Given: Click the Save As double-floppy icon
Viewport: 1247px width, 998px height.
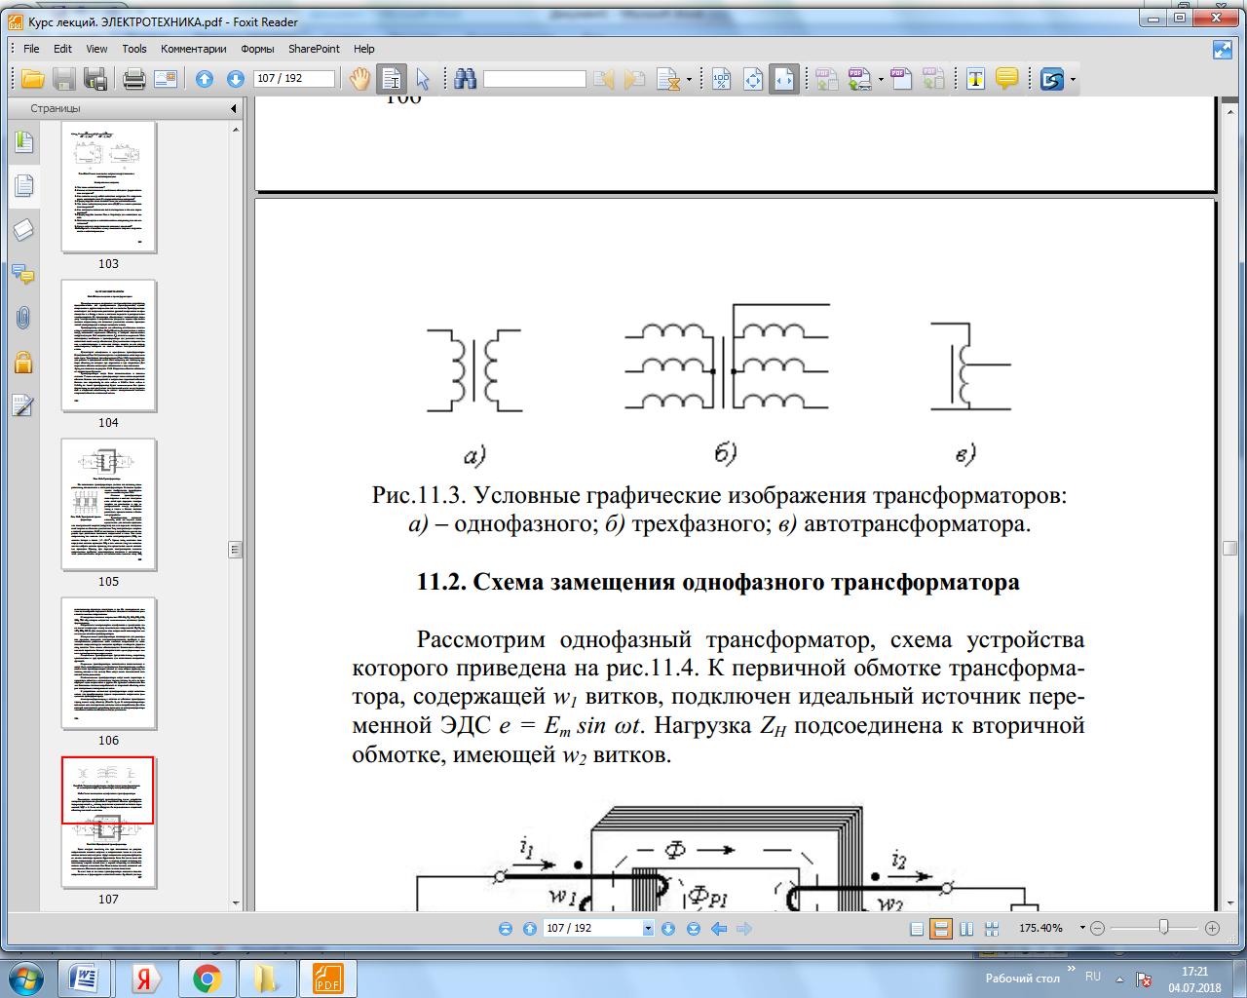Looking at the screenshot, I should (95, 79).
